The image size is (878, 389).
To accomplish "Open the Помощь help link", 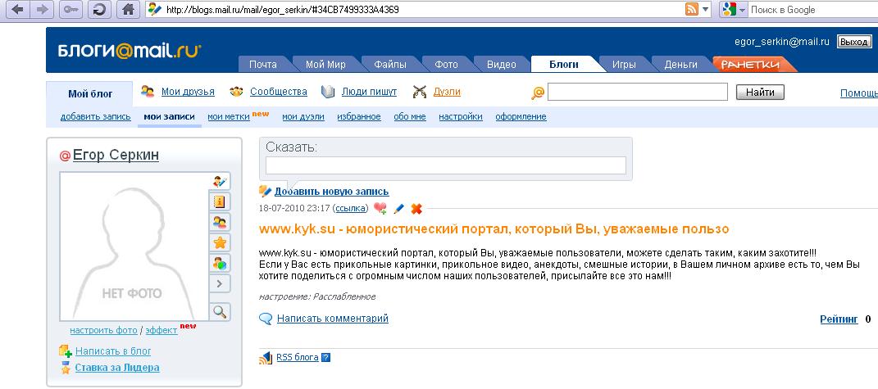I will point(859,93).
